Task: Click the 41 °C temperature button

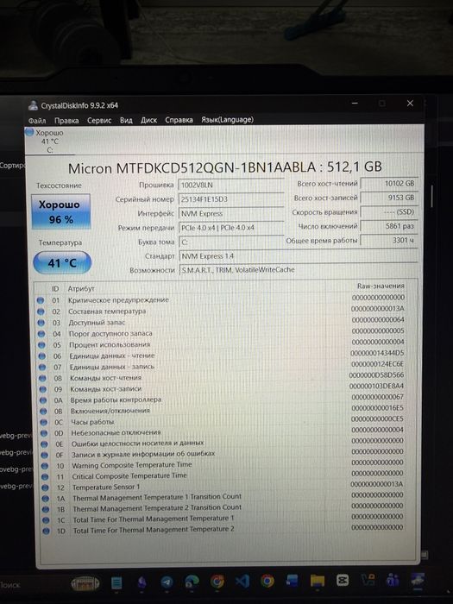Action: tap(62, 262)
